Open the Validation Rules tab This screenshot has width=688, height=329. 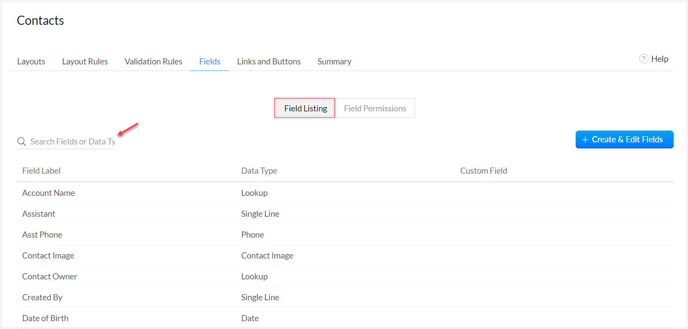pos(153,61)
